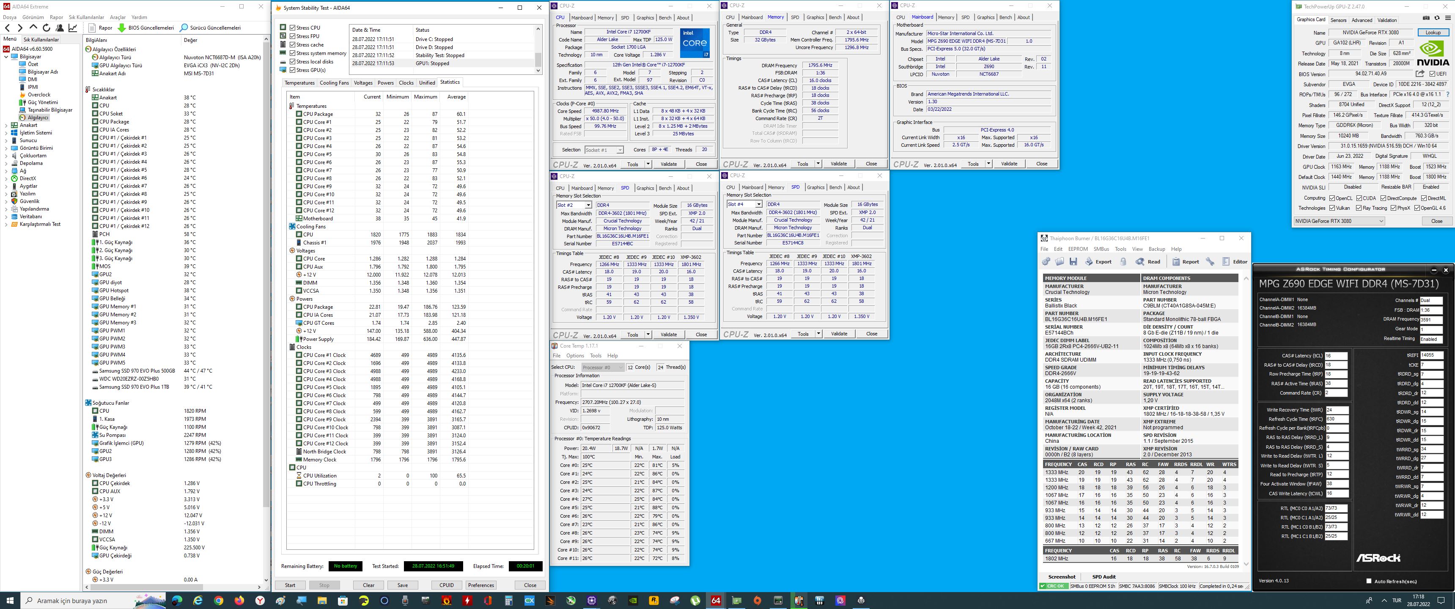The height and width of the screenshot is (609, 1455).
Task: Toggle Stress system memory checkbox
Action: click(293, 53)
